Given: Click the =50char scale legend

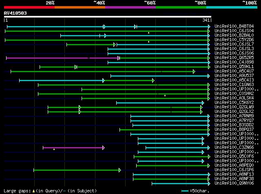Looking at the screenshot, I should coord(195,191).
